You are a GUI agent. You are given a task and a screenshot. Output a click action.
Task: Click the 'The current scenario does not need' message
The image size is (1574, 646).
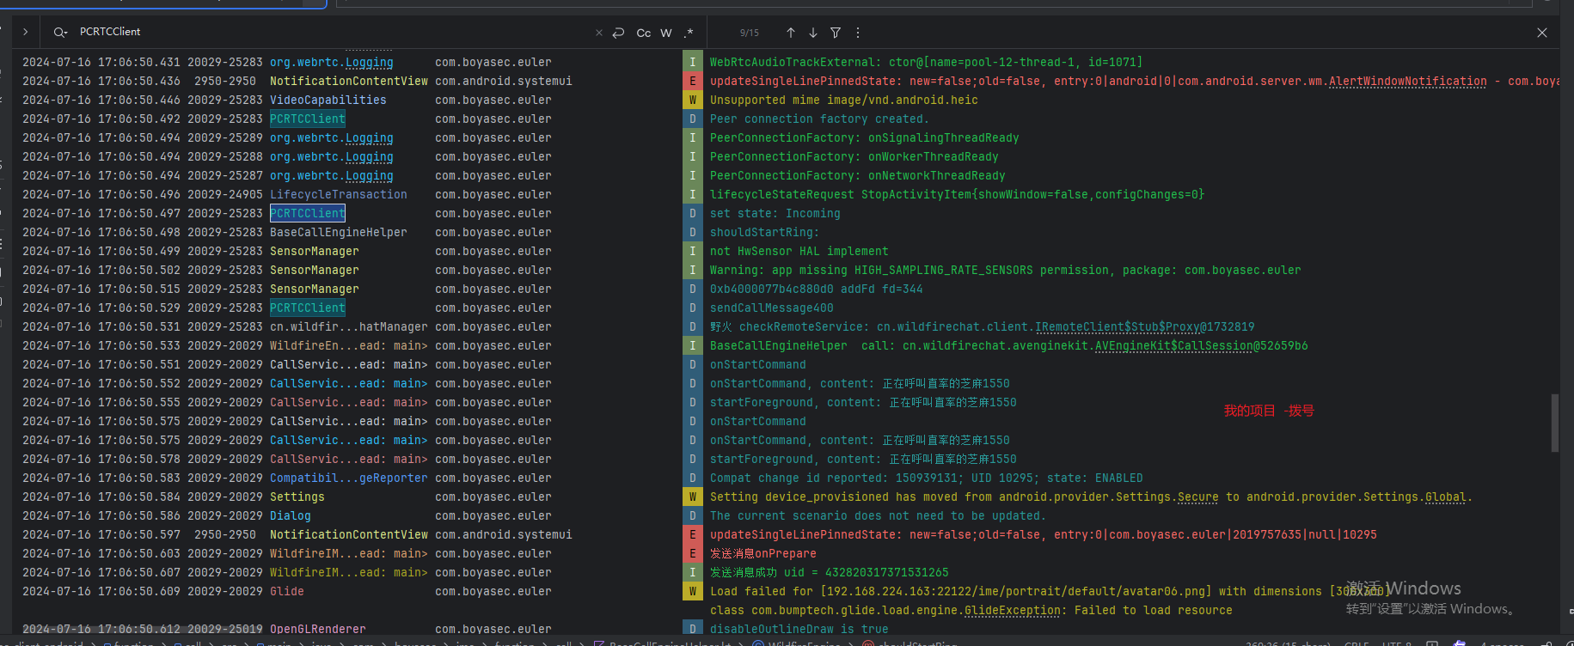tap(879, 515)
